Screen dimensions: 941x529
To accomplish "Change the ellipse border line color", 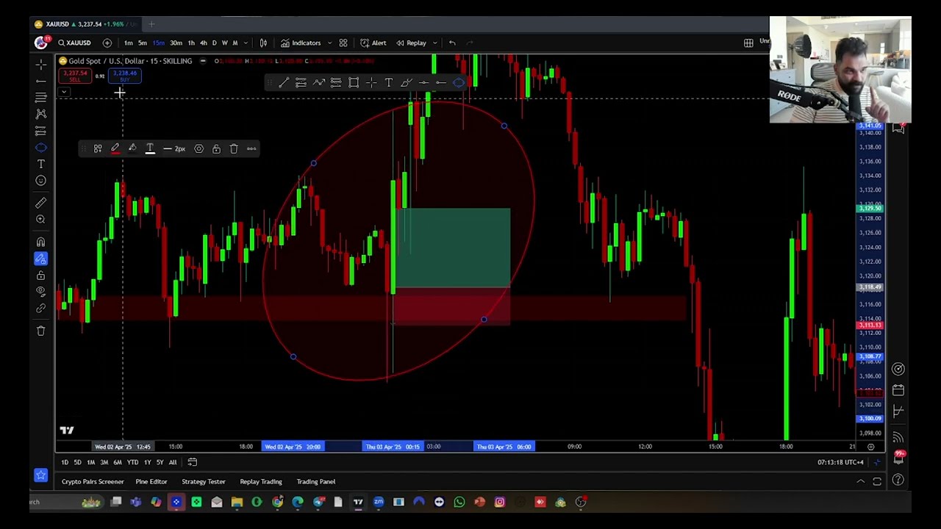I will 115,148.
